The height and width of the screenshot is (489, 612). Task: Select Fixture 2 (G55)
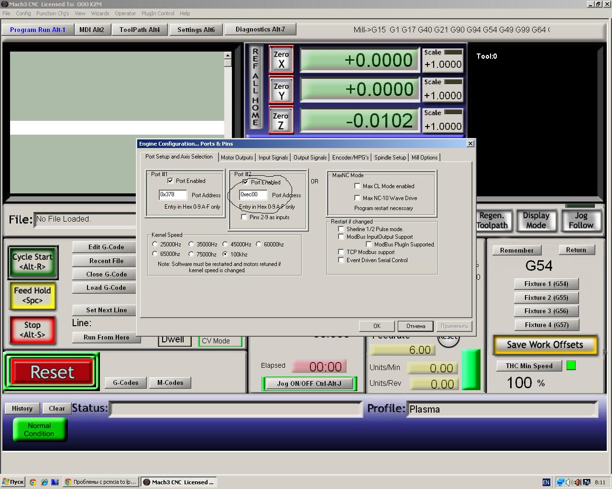coord(546,298)
